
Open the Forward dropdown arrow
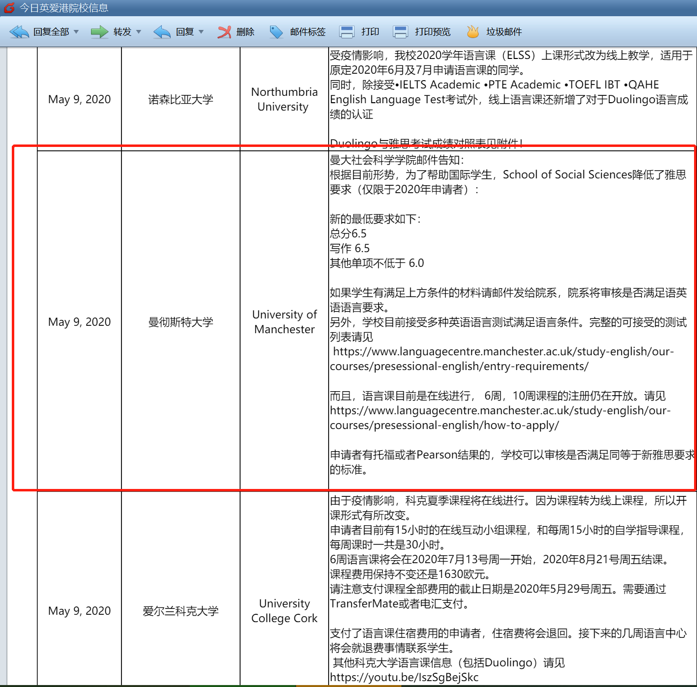point(139,32)
